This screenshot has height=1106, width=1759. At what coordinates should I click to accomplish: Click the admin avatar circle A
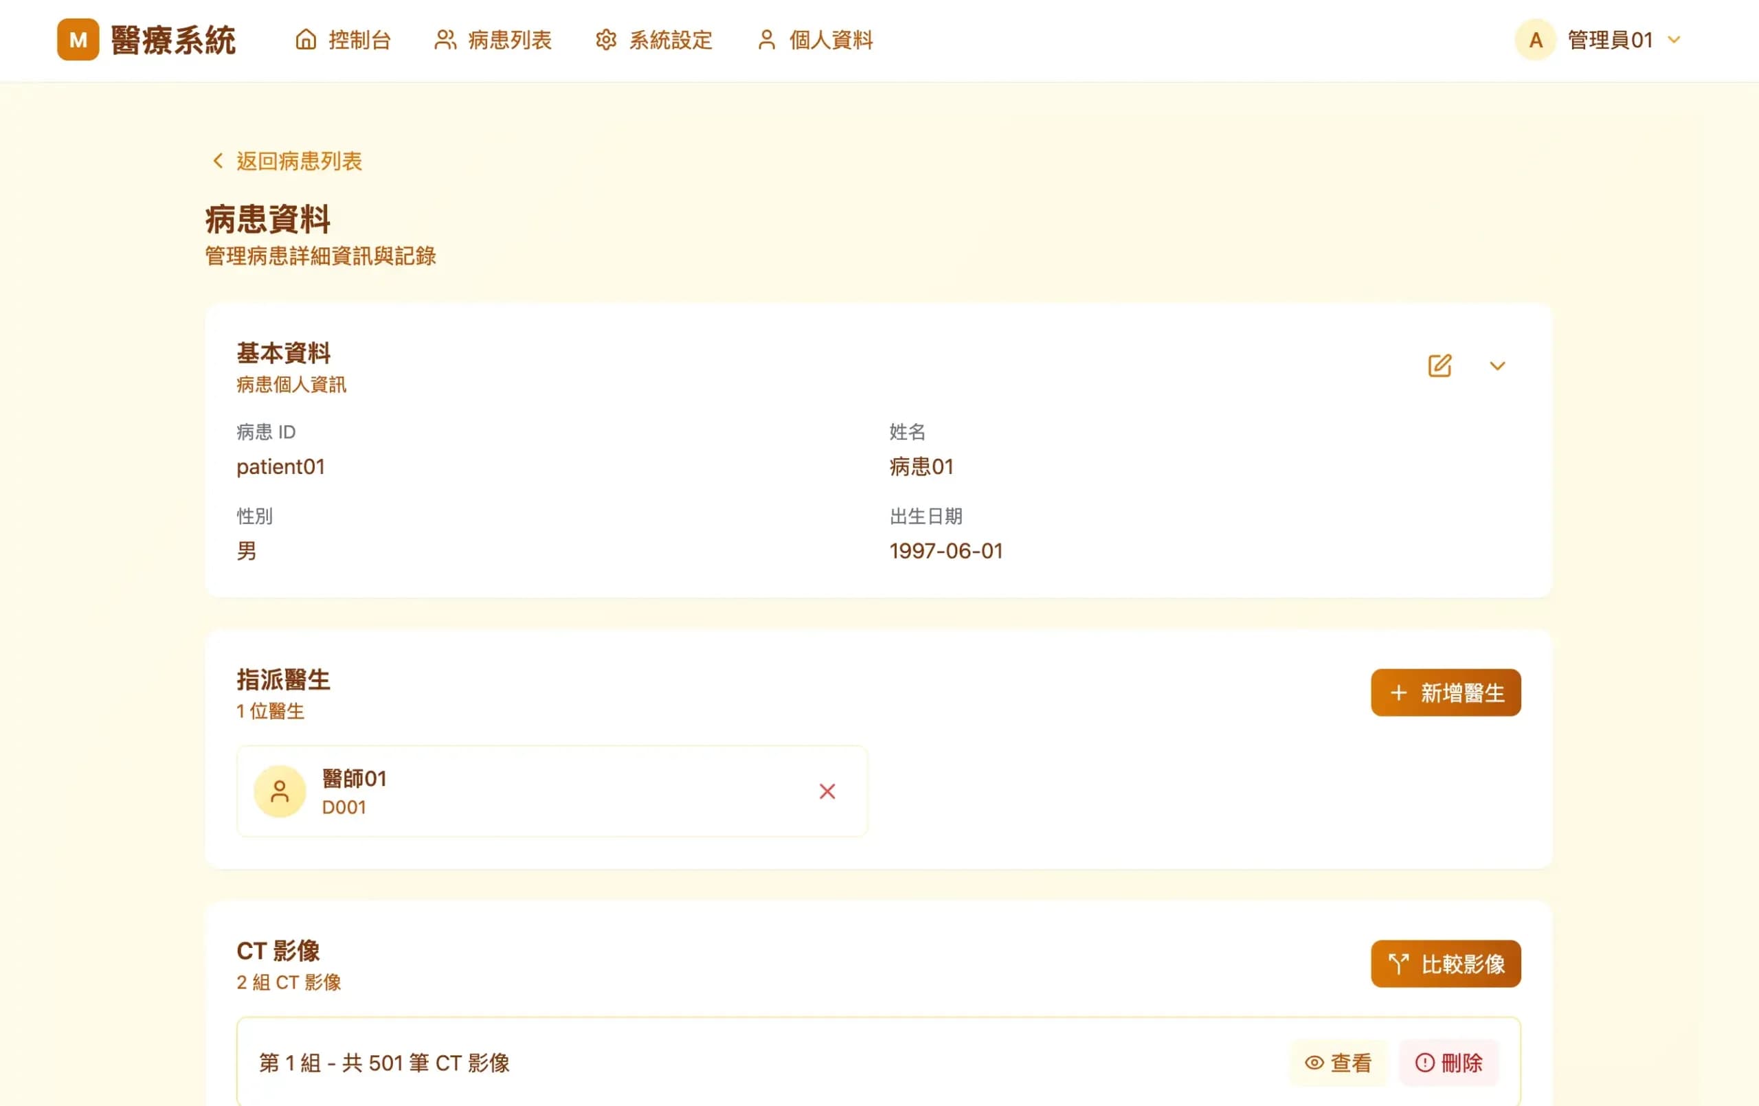[1535, 40]
